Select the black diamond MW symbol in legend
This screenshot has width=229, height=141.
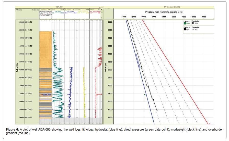[x=193, y=29]
